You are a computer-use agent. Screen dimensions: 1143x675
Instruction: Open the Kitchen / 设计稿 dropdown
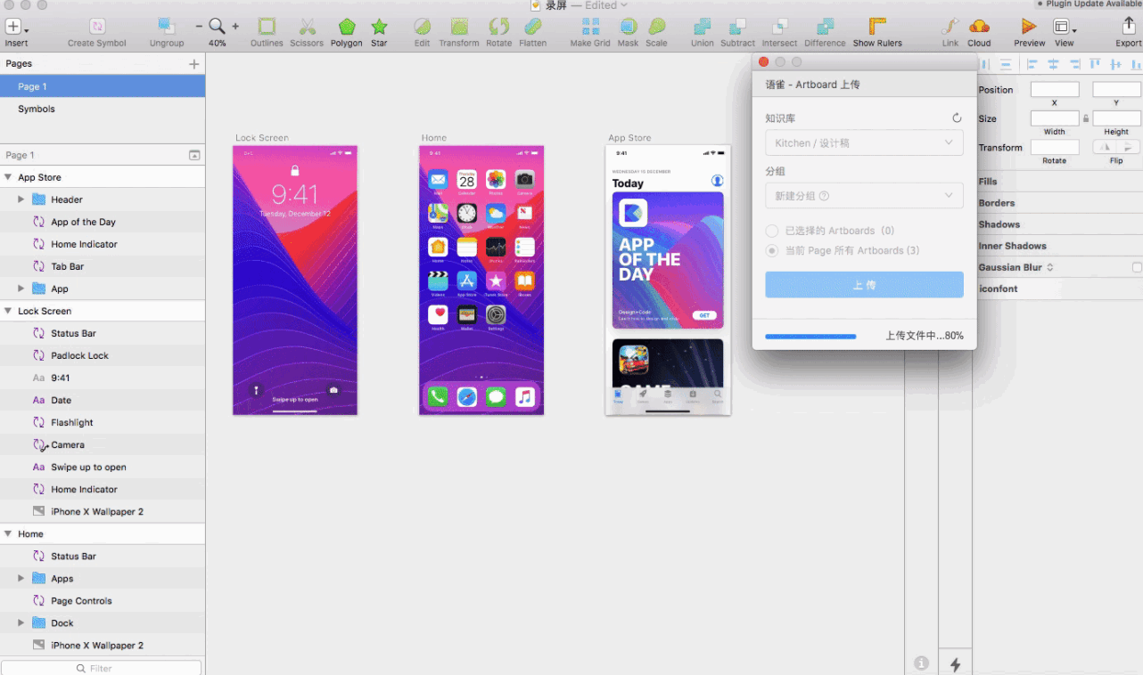(864, 142)
